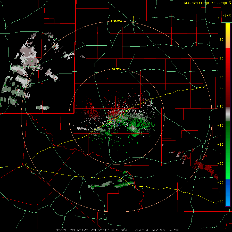The width and height of the screenshot is (232, 232).
Task: Click the -70 scale value
Action: coord(220,183)
